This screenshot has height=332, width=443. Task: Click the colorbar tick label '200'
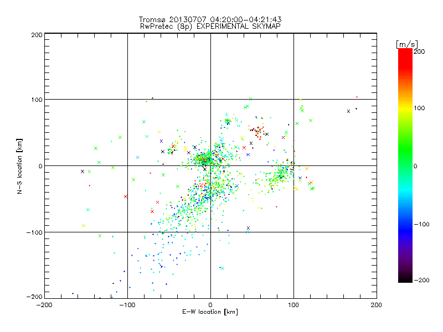[x=419, y=51]
